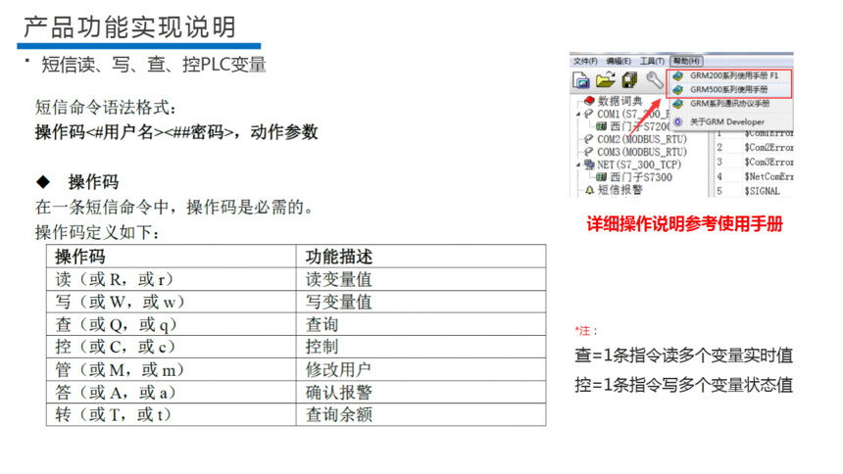Choose GRM500系列使用手册 menu entry
This screenshot has height=474, width=843.
click(729, 90)
